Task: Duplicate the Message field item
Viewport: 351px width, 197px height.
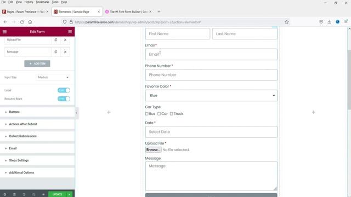Action: (x=56, y=52)
